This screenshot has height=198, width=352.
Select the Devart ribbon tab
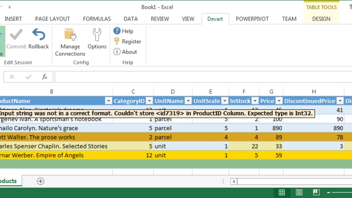(x=215, y=19)
